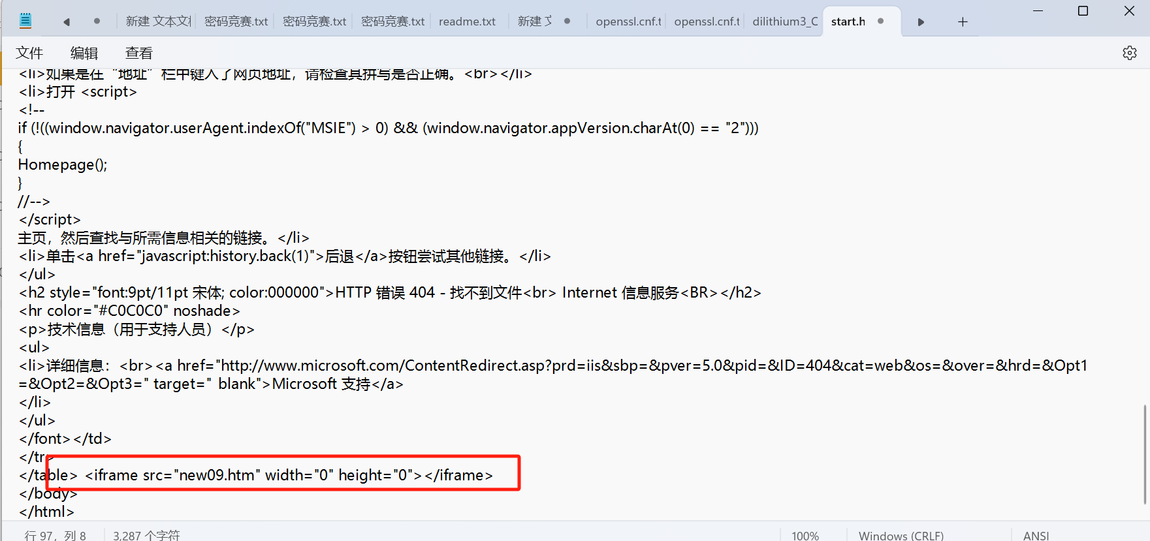Viewport: 1150px width, 541px height.
Task: Open the 100% zoom level control
Action: pyautogui.click(x=805, y=535)
